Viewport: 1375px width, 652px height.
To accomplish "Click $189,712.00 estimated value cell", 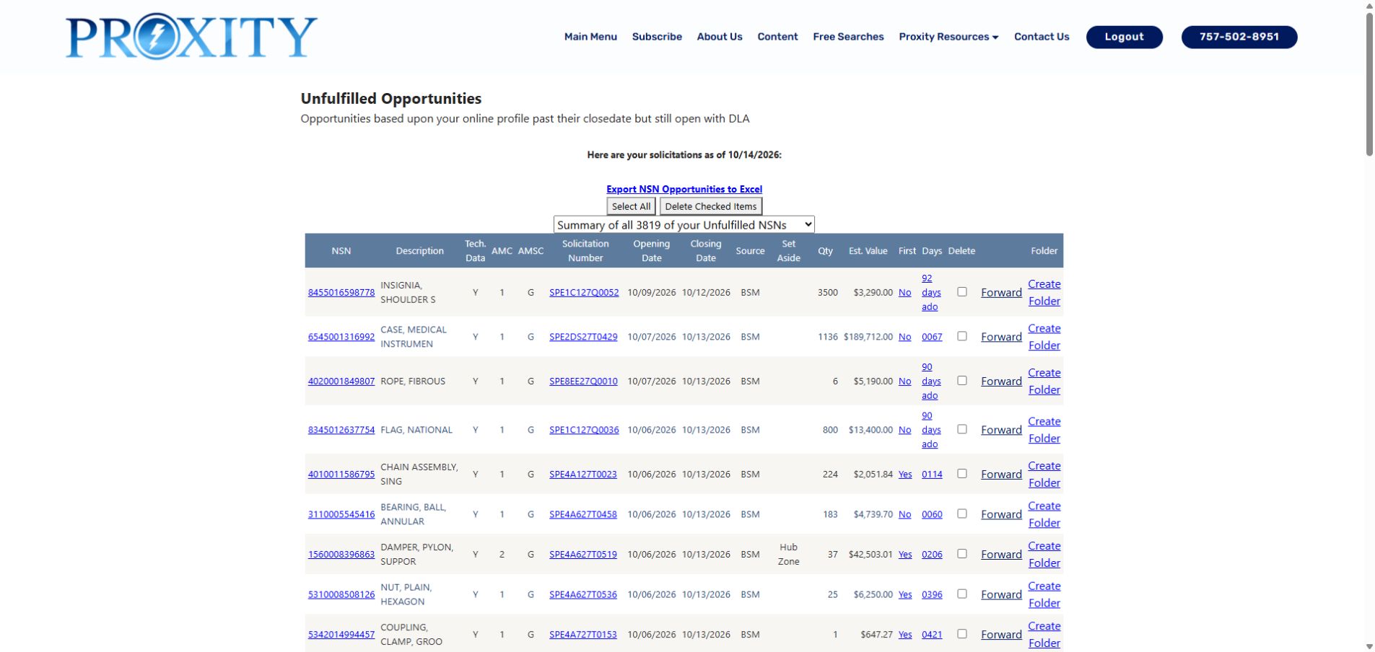I will (868, 337).
